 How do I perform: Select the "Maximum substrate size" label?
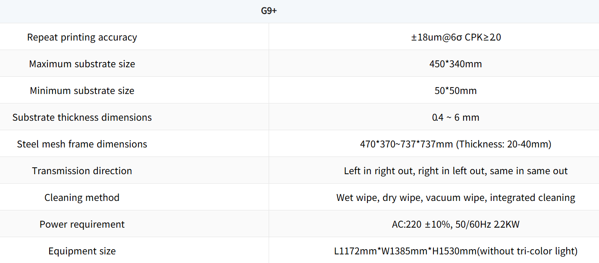pyautogui.click(x=82, y=64)
